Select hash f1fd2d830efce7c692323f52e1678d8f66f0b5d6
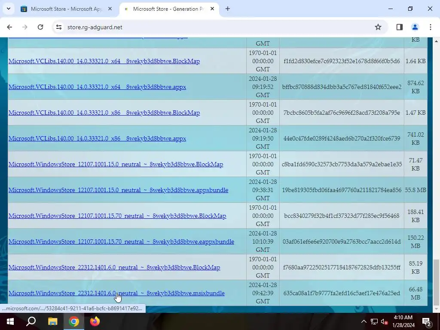Viewport: 440px width, 330px height. (x=342, y=61)
